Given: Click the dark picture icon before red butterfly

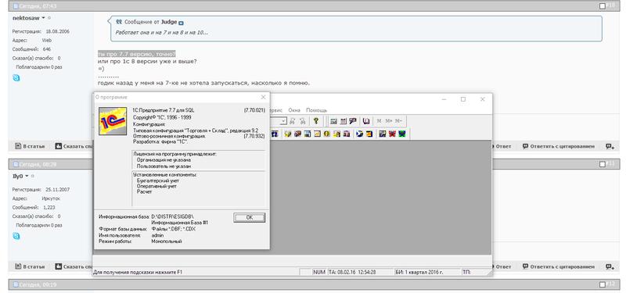Looking at the screenshot, I should [x=383, y=134].
